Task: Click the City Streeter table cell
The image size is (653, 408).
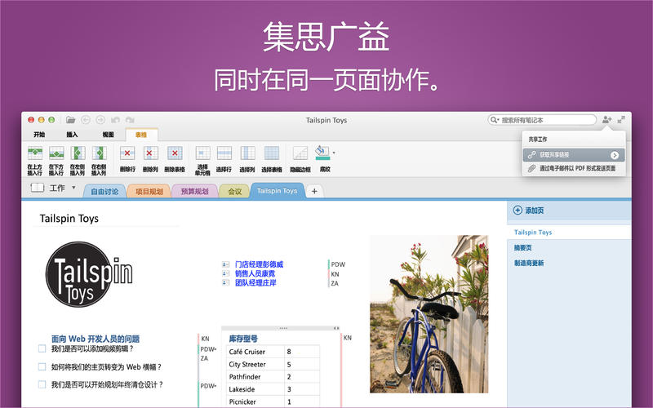Action: 255,364
